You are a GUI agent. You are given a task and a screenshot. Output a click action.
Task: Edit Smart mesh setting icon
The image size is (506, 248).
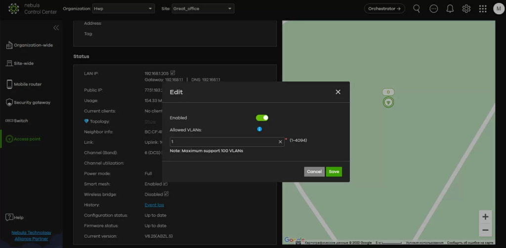167,183
